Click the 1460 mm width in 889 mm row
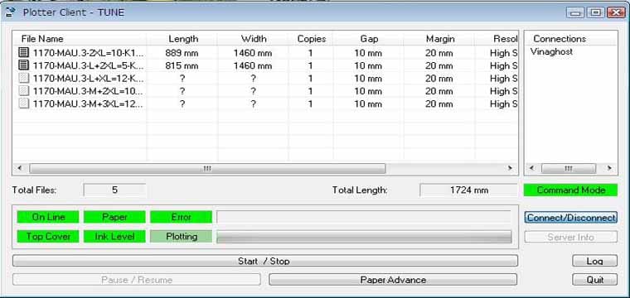 point(253,52)
